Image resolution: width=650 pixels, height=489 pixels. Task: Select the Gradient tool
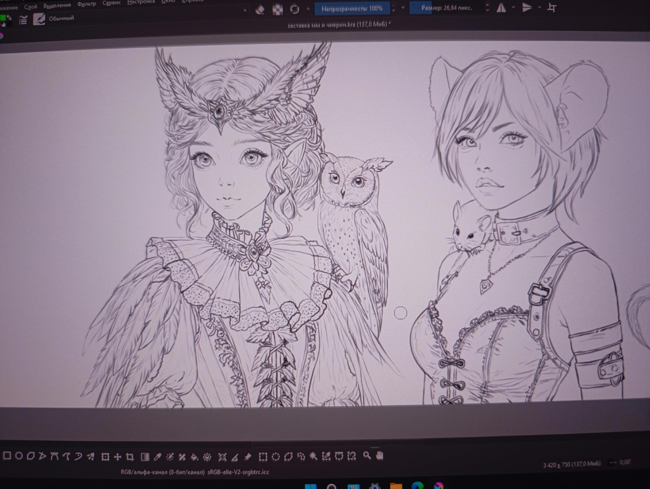click(145, 457)
